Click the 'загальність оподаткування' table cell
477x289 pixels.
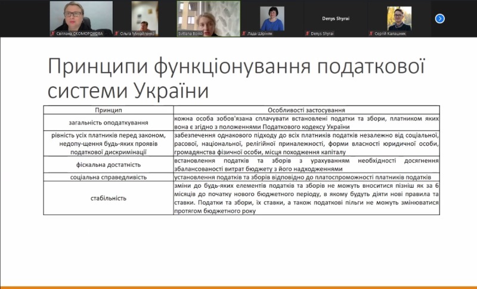tap(109, 123)
